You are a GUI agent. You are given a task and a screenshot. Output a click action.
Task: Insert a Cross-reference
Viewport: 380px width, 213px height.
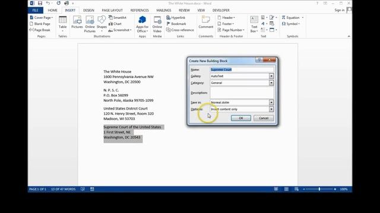(x=180, y=30)
